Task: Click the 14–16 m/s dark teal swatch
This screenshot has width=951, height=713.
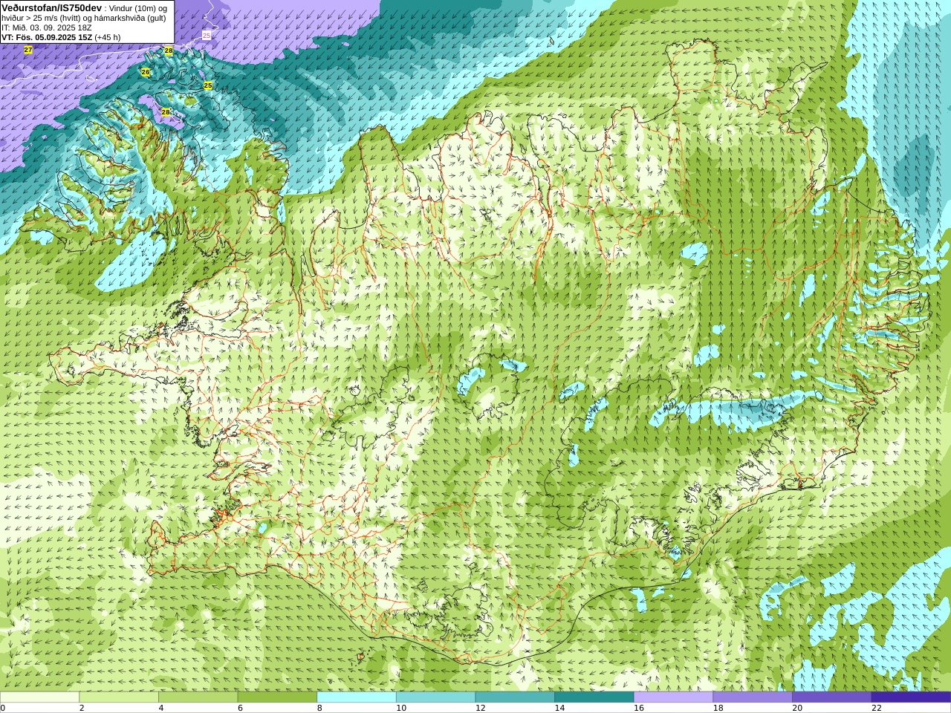Action: click(594, 697)
